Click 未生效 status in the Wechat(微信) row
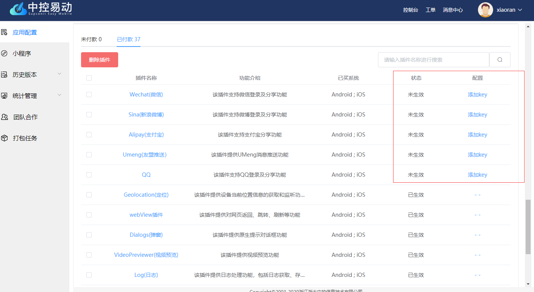This screenshot has height=292, width=534. point(416,95)
